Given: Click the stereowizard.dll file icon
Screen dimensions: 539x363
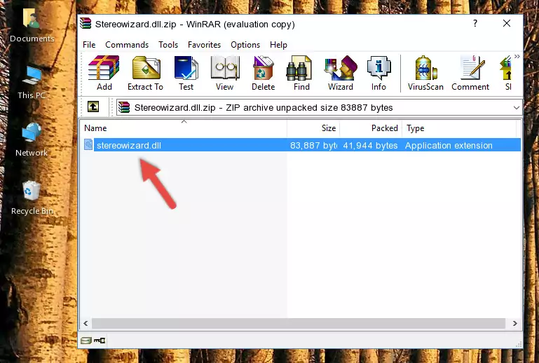Looking at the screenshot, I should (x=88, y=145).
